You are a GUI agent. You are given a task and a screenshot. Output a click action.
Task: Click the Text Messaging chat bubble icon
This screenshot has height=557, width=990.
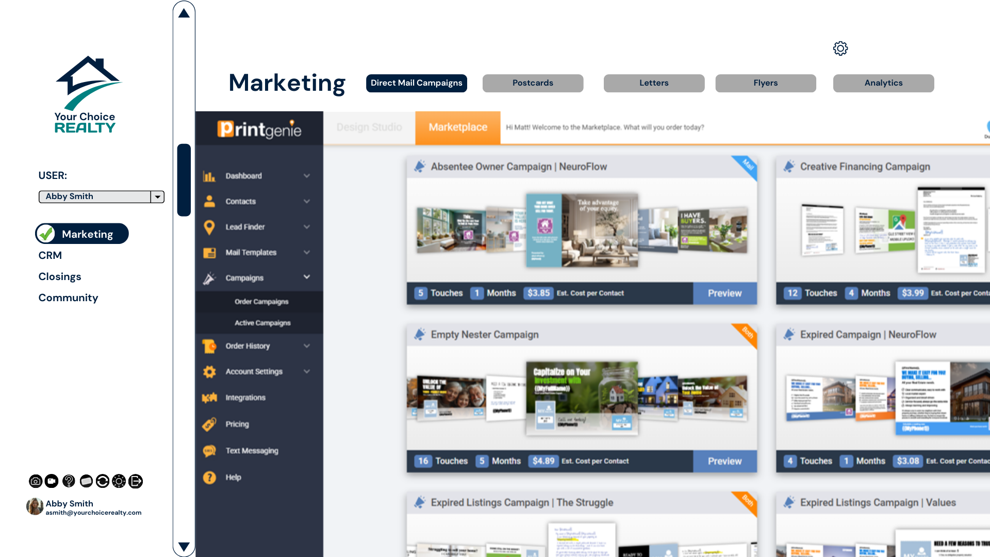tap(209, 451)
